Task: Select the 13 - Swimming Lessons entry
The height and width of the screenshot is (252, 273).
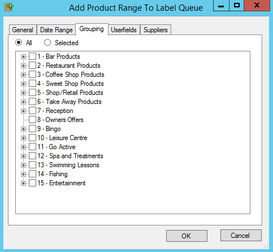Action: coord(68,165)
